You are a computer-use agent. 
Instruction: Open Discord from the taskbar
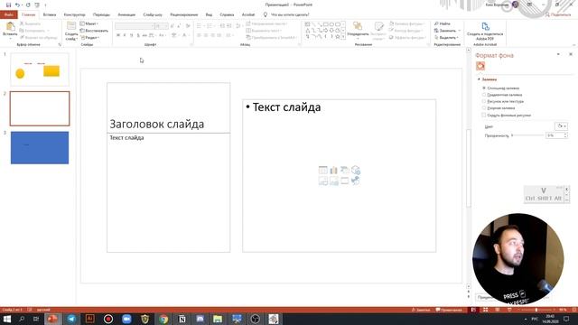pyautogui.click(x=200, y=319)
